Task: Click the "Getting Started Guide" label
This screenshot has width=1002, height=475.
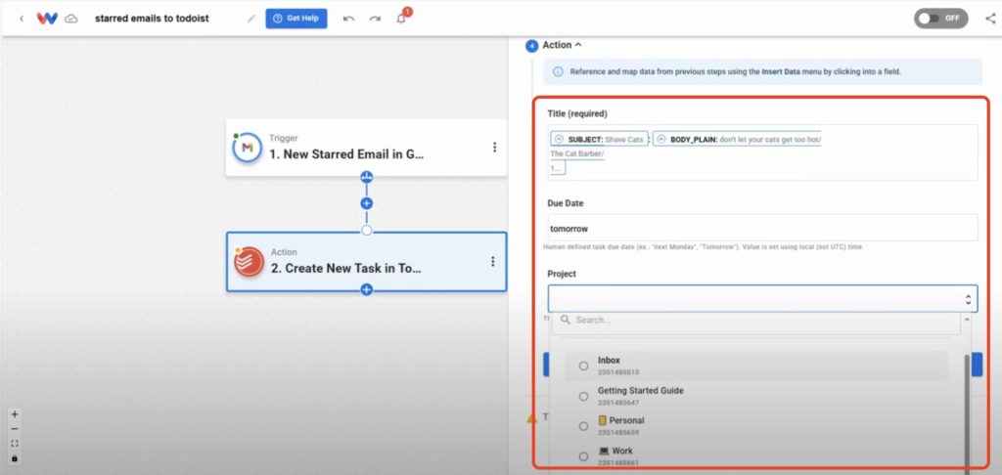Action: click(x=641, y=391)
